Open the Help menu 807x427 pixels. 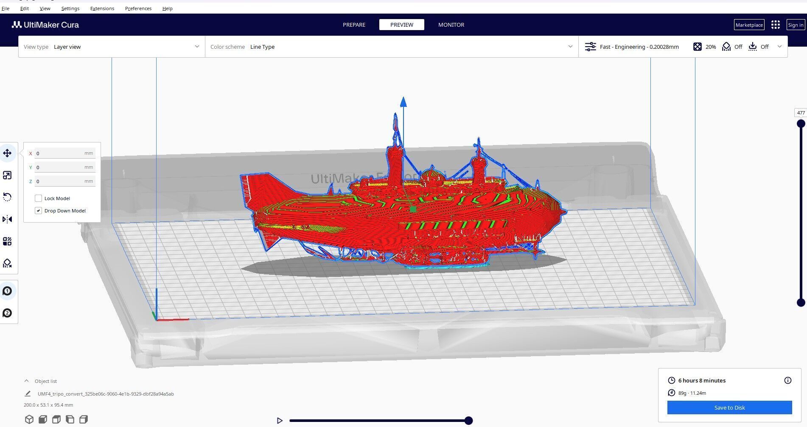click(167, 8)
